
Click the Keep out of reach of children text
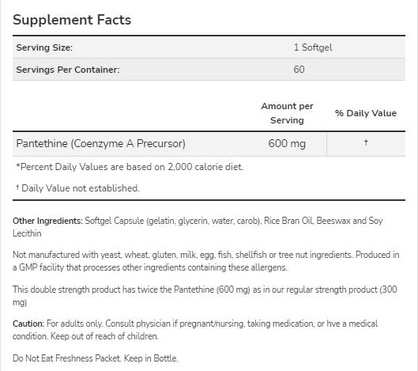[x=104, y=336]
